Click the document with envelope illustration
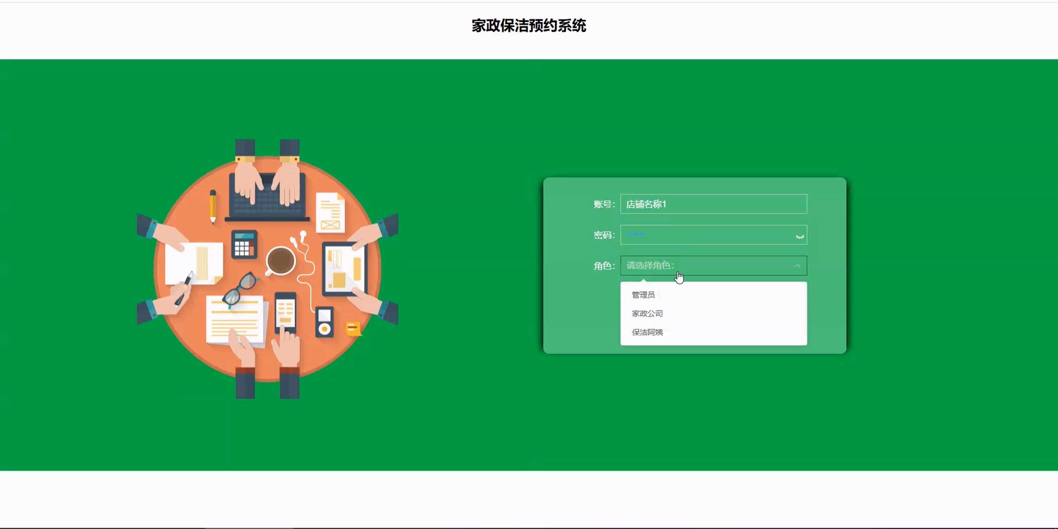1058x529 pixels. click(330, 212)
